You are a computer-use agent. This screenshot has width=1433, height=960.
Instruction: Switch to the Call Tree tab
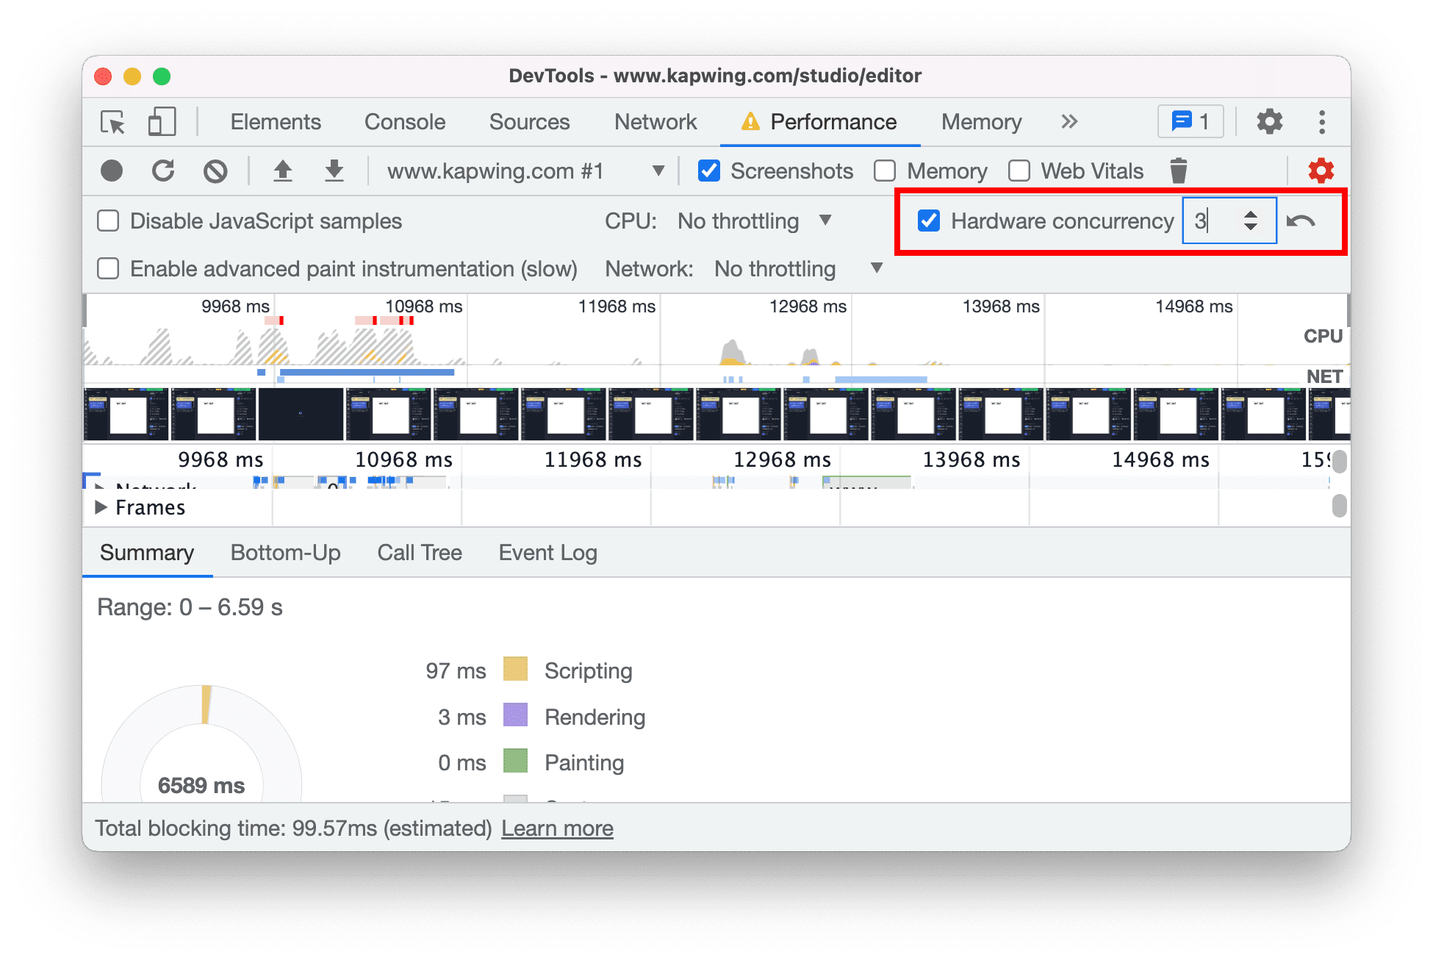(x=417, y=553)
